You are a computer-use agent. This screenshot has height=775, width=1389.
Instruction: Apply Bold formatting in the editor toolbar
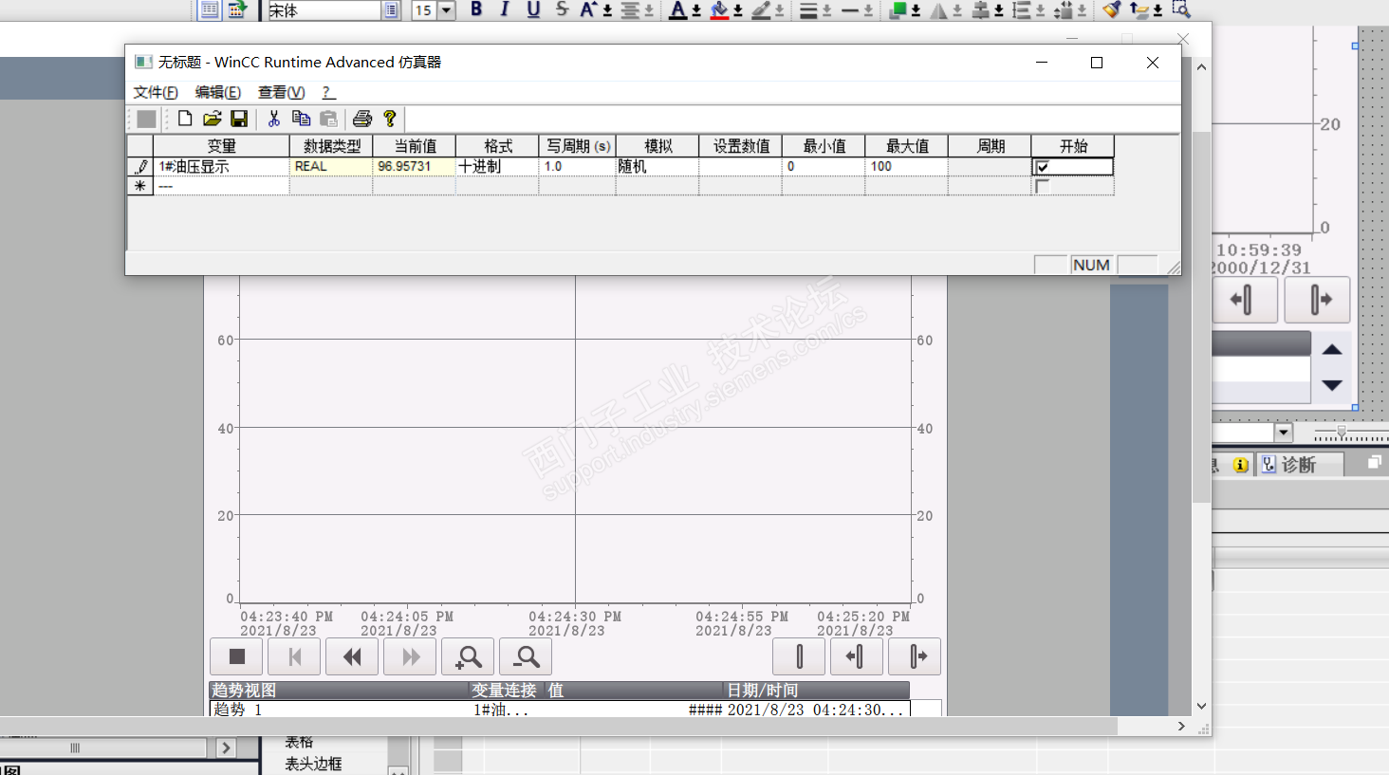coord(476,9)
